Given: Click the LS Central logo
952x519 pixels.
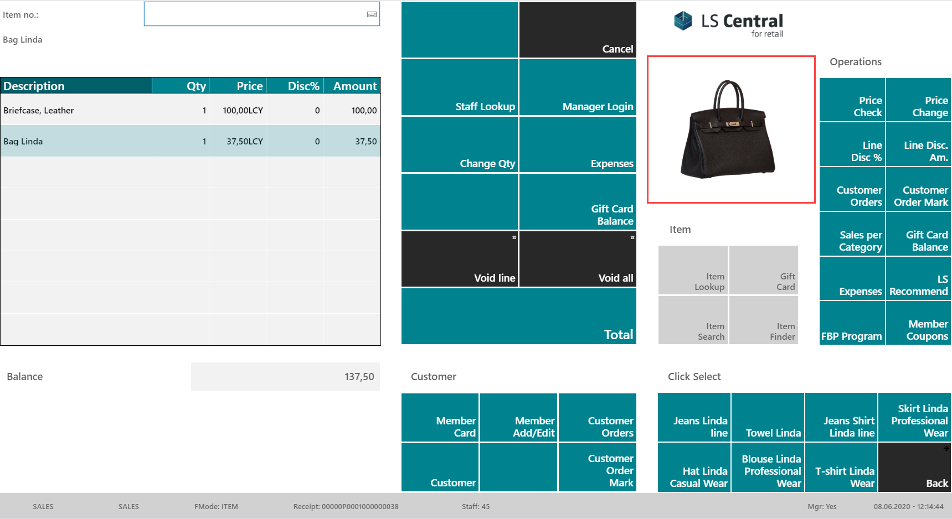Looking at the screenshot, I should tap(728, 24).
